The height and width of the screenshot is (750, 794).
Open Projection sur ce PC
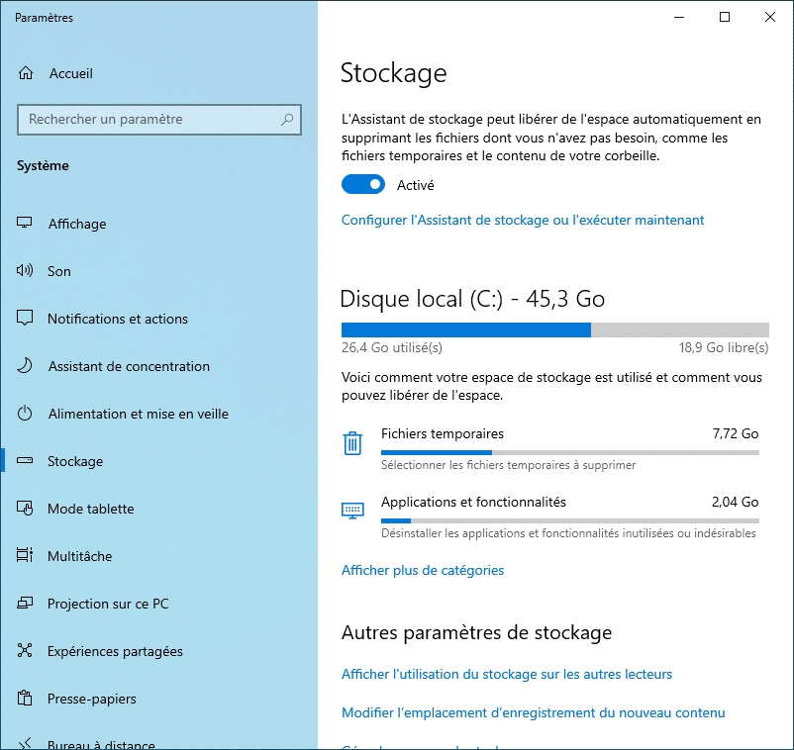108,604
